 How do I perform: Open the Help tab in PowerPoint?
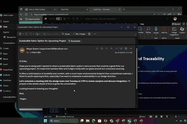pos(142,24)
